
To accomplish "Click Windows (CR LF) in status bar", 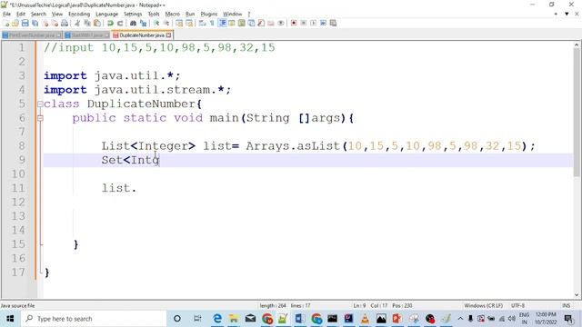I will tap(483, 305).
